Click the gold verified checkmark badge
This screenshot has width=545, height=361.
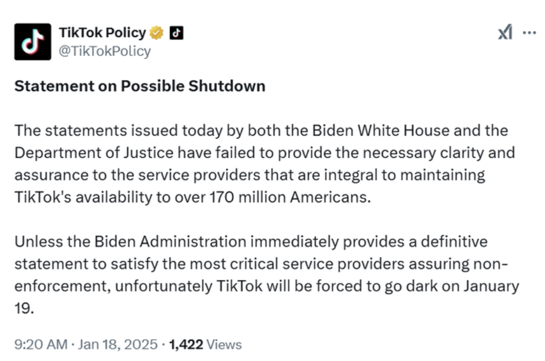pos(156,33)
